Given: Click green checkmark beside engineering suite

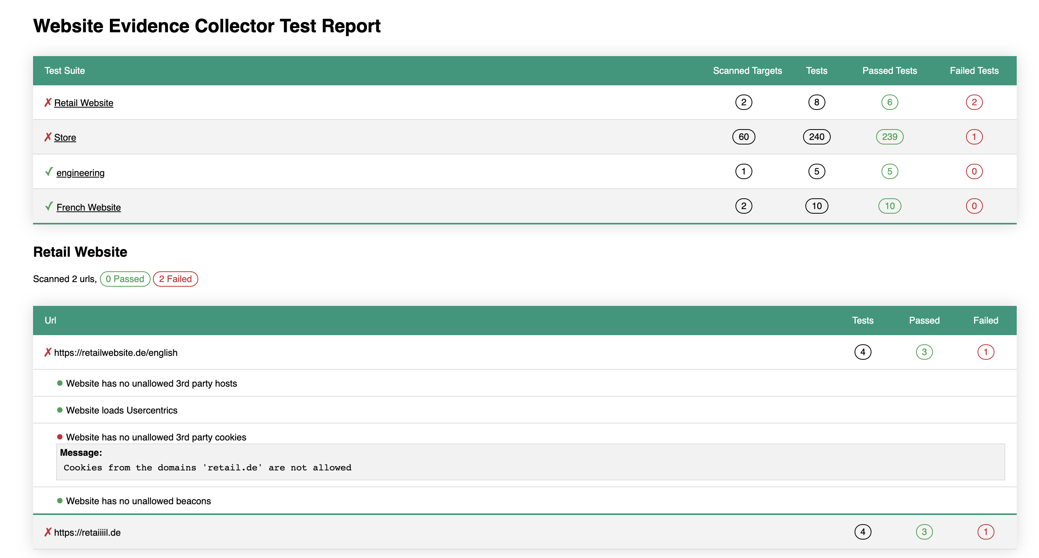Looking at the screenshot, I should 49,172.
